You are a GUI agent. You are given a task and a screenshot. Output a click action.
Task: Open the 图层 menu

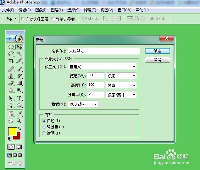point(57,10)
